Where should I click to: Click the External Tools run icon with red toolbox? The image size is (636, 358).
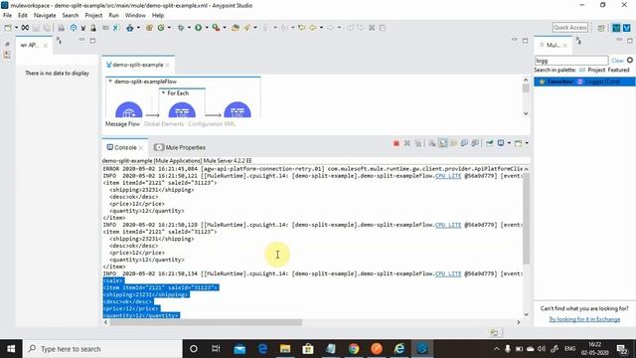[217, 28]
